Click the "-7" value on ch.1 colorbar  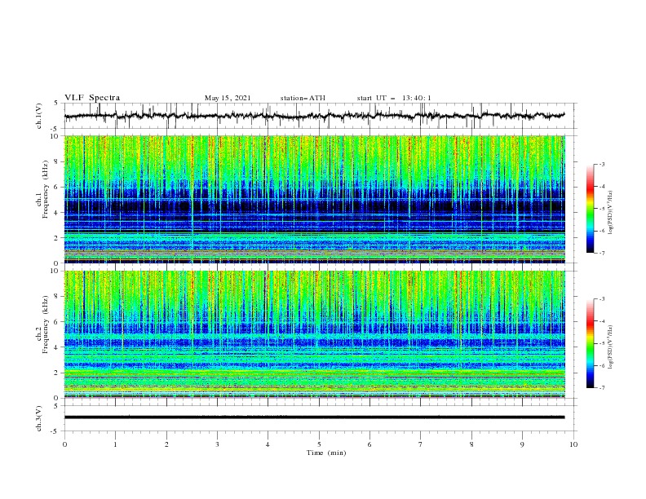click(601, 253)
